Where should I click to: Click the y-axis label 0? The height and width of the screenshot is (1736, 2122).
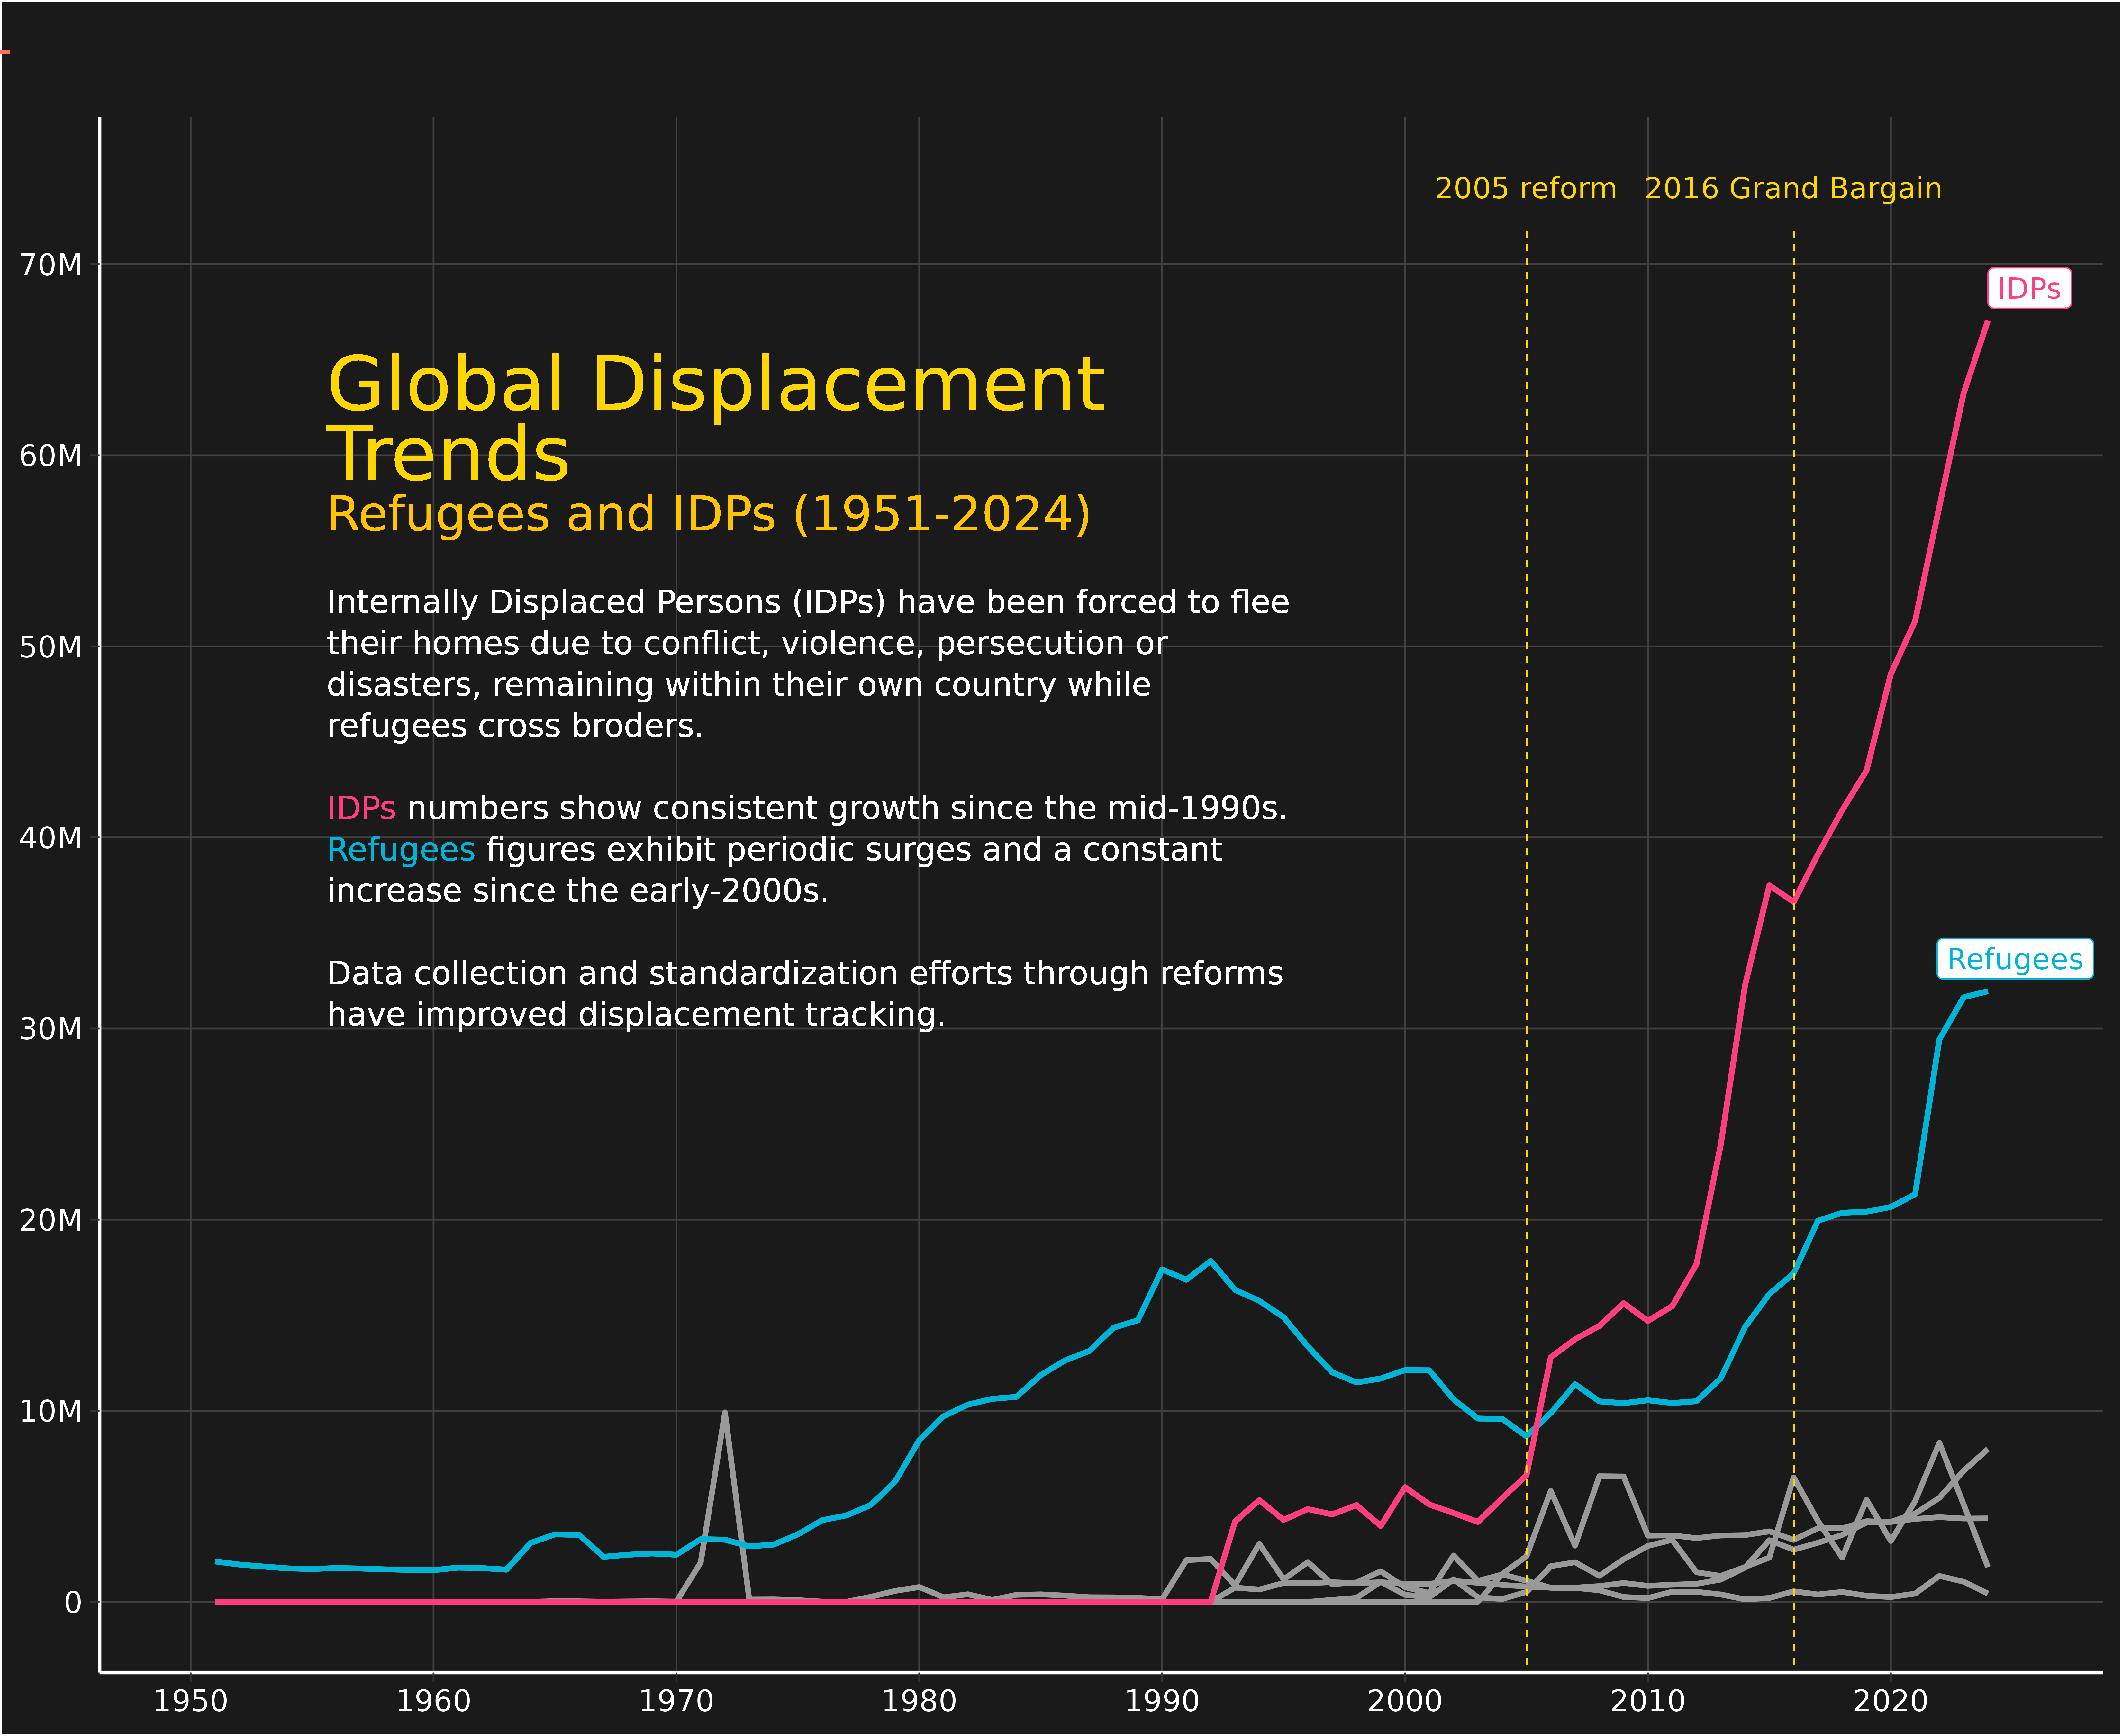(x=73, y=1603)
